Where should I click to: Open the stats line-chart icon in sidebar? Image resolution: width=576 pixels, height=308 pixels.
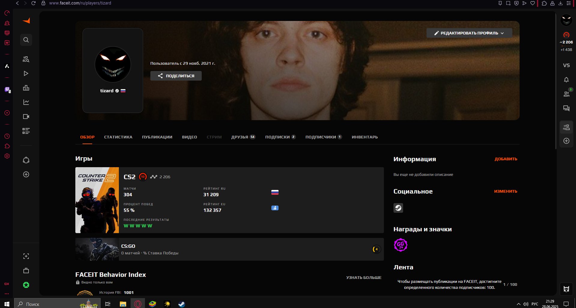point(26,102)
